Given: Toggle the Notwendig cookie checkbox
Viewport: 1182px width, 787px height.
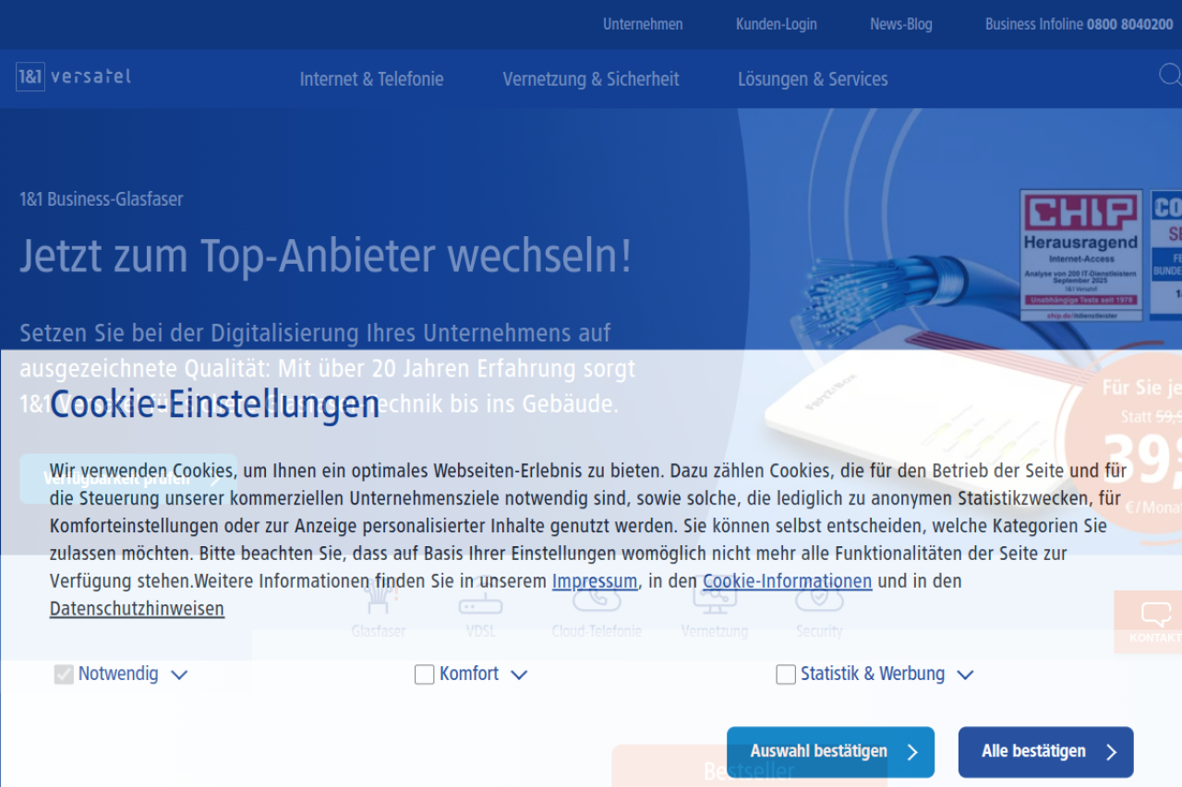Looking at the screenshot, I should coord(64,674).
